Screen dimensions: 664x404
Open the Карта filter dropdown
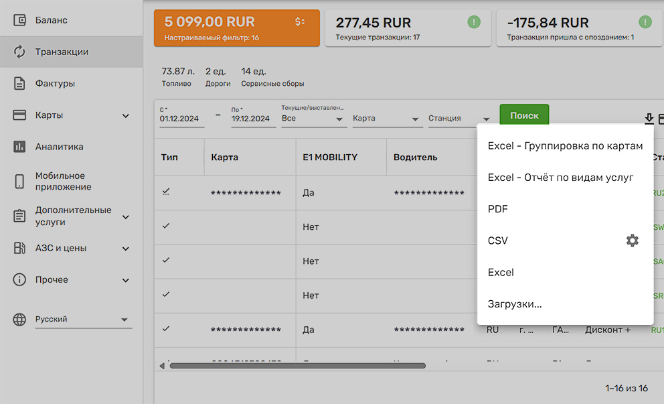click(387, 119)
